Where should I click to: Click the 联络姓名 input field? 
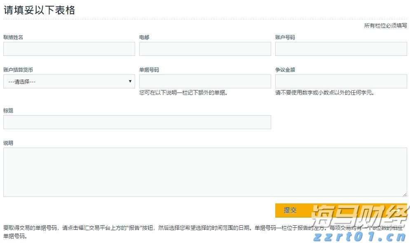[68, 49]
